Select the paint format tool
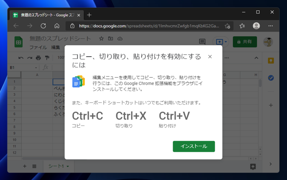The height and width of the screenshot is (180, 287). (47, 58)
